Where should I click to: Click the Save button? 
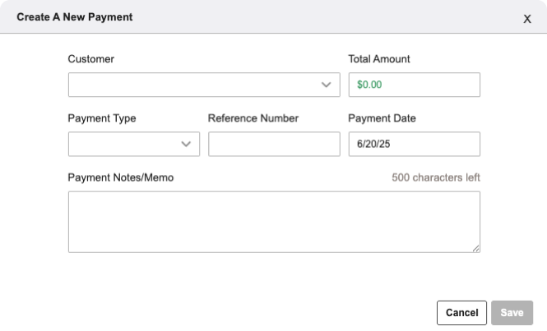point(512,313)
